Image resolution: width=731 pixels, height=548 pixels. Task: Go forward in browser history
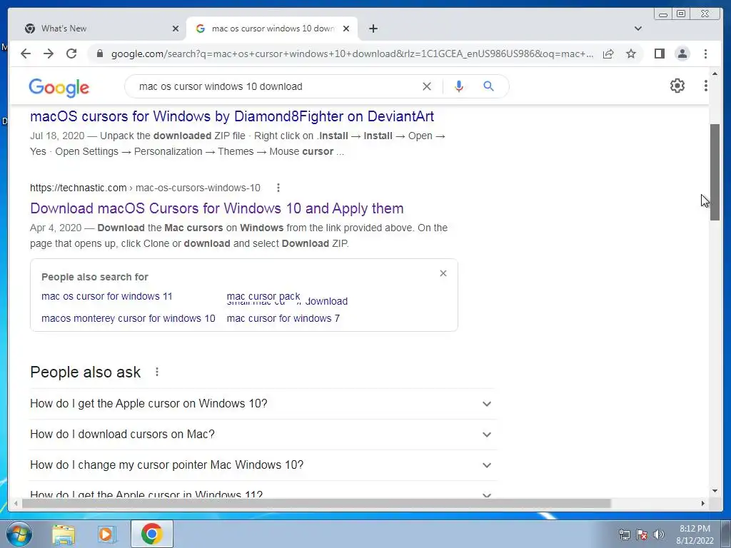(49, 54)
